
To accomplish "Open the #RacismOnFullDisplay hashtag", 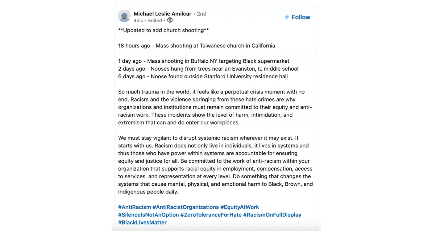I will click(x=272, y=215).
